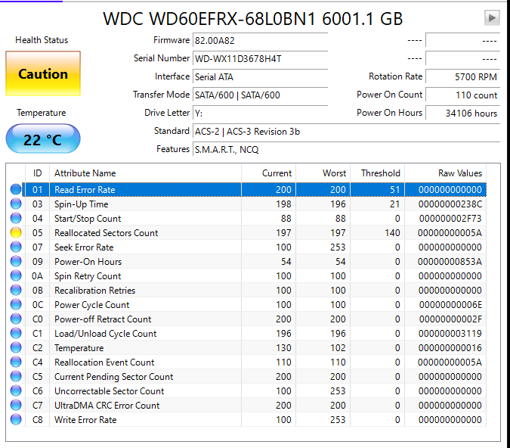Viewport: 510px width, 448px height.
Task: Click the Attribute Name column header
Action: click(x=85, y=173)
